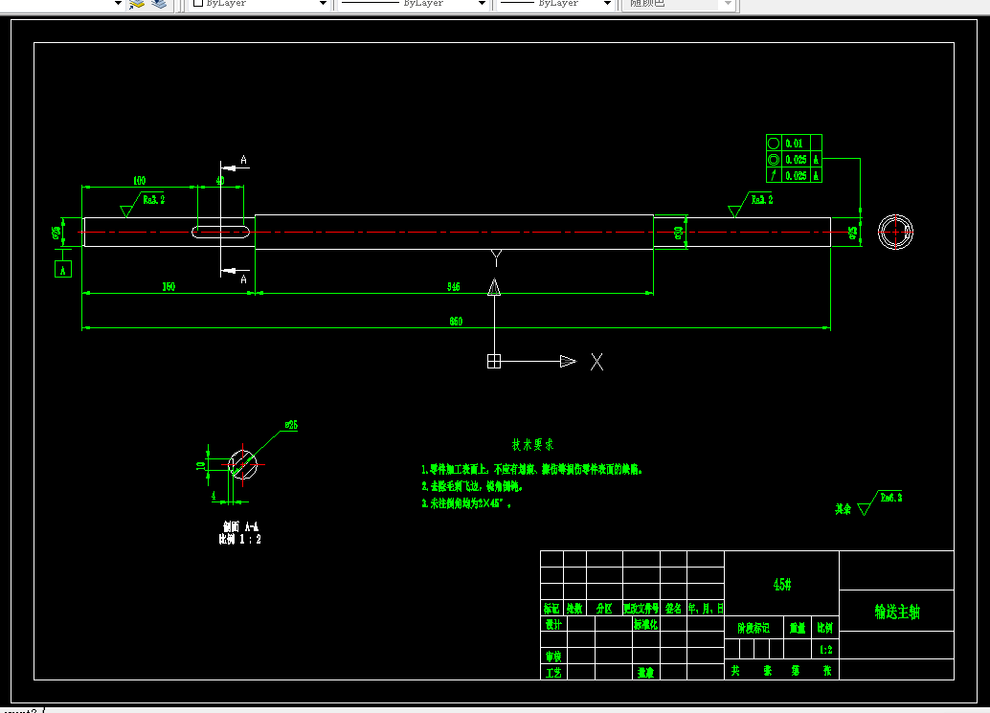This screenshot has width=990, height=713.
Task: Select the 工艺 cell in the title block
Action: [553, 673]
